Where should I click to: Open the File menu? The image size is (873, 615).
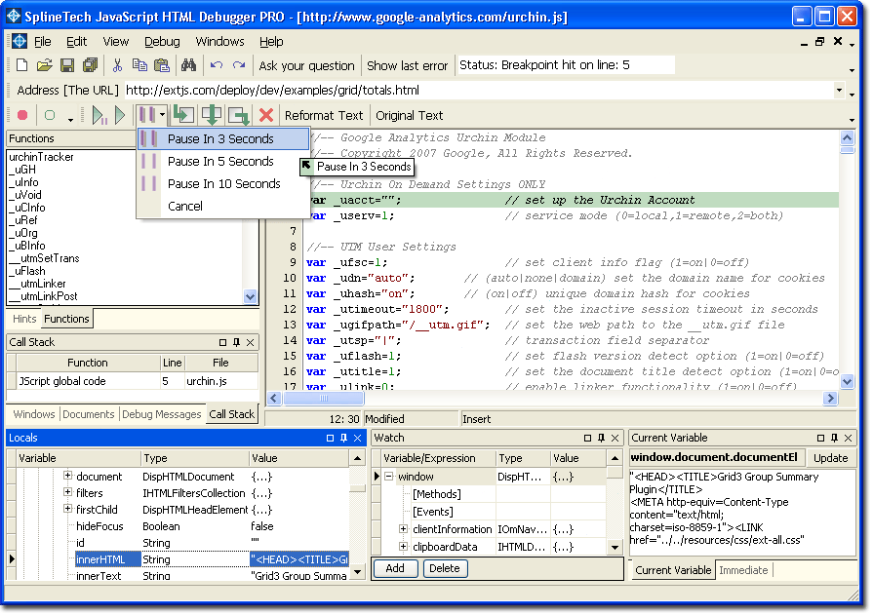(x=42, y=42)
